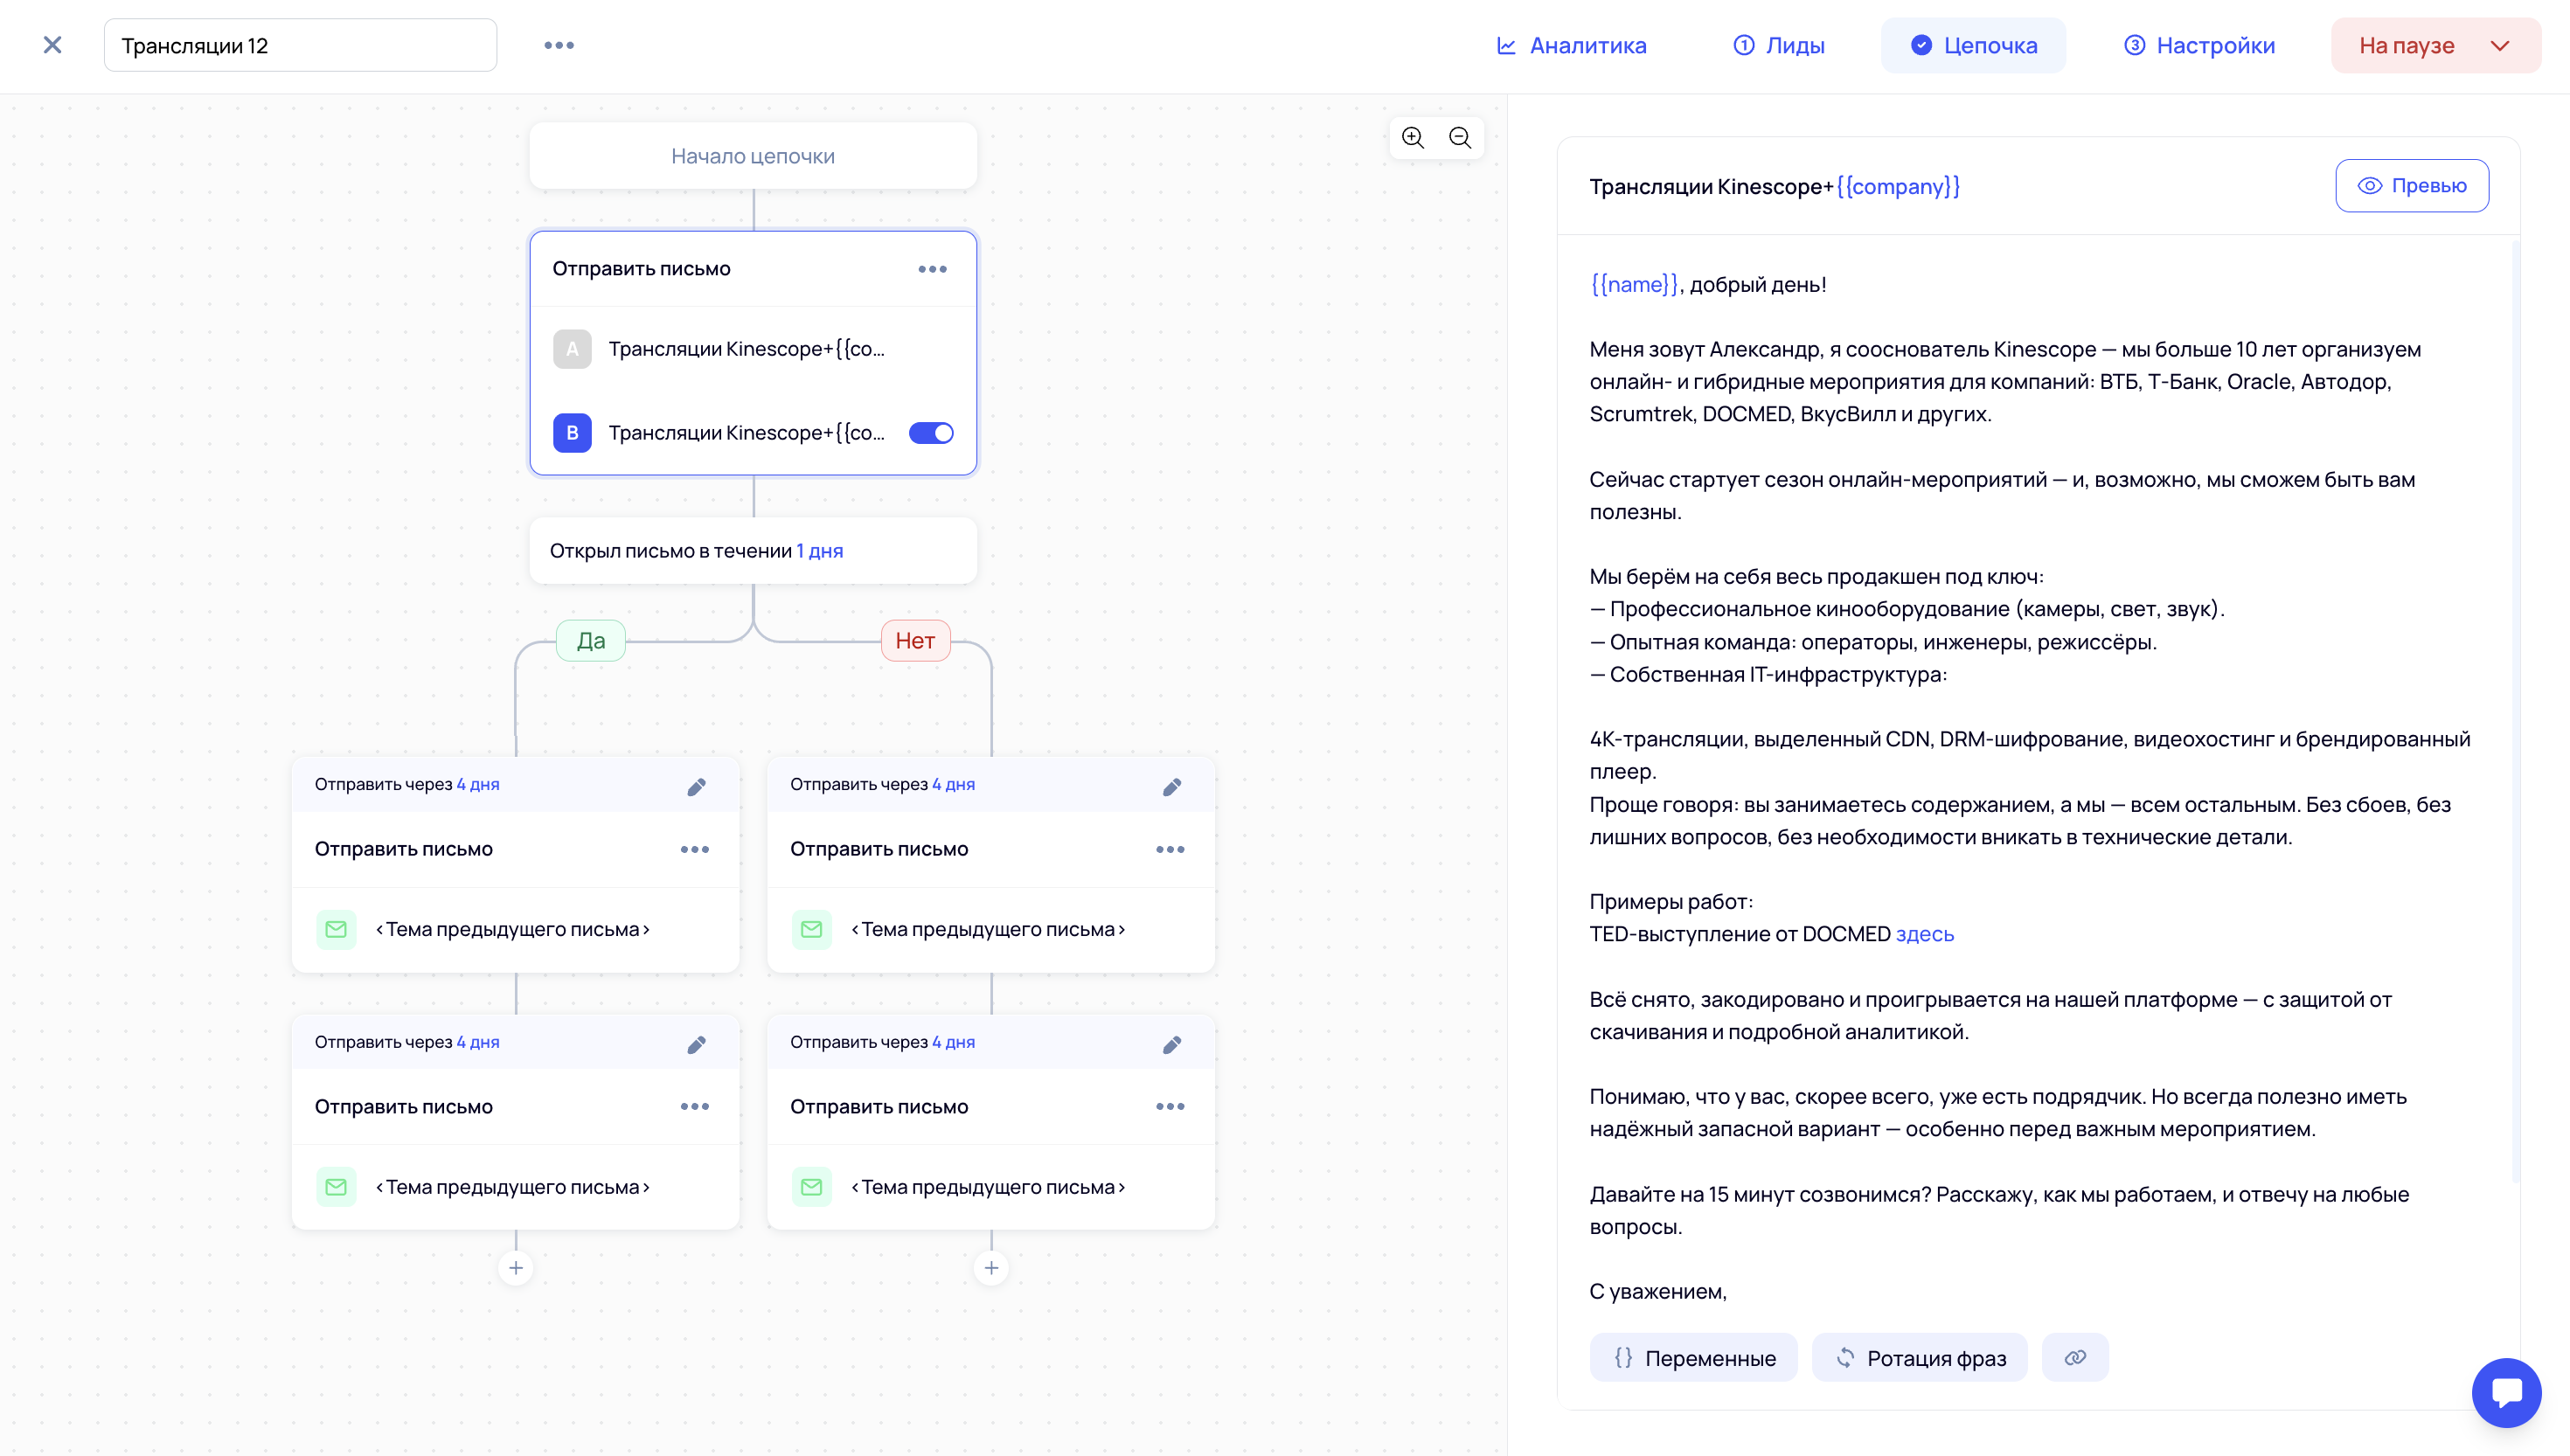Screen dimensions: 2570x1456
Task: Click envelope icon in first Нет-branch email
Action: [x=811, y=930]
